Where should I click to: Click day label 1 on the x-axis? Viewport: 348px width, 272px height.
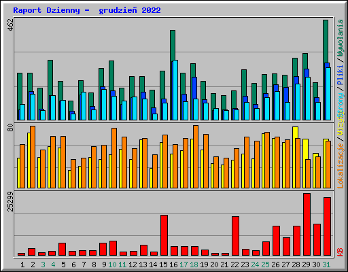pos(22,265)
